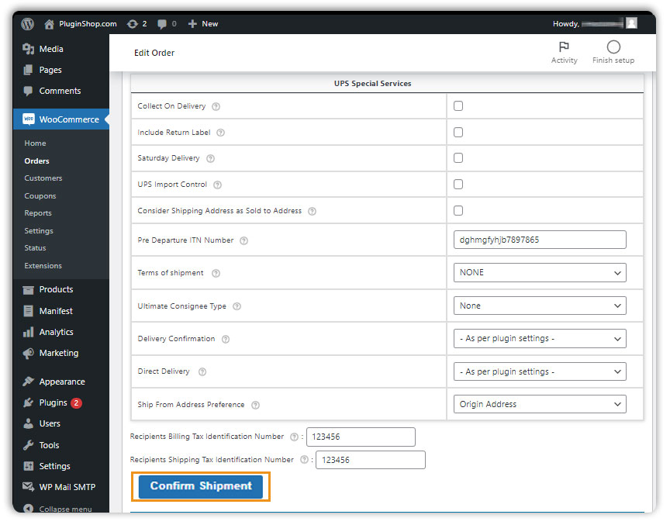
Task: Click the WP Mail SMTP envelope icon
Action: coord(28,487)
